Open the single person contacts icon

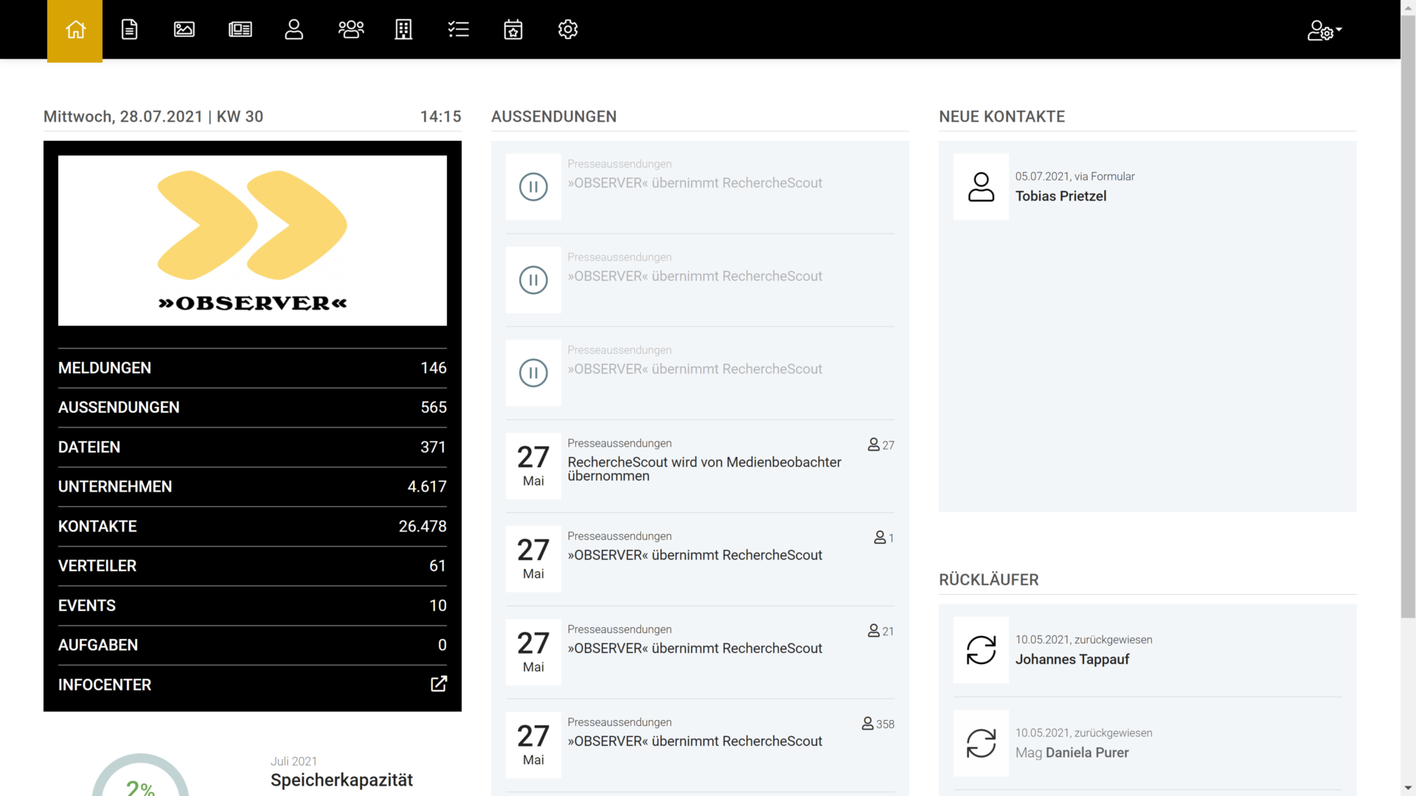294,29
